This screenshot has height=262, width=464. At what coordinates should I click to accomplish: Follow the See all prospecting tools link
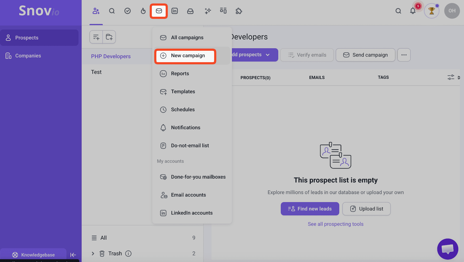point(335,224)
